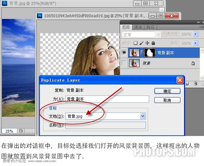Click the status icon beside 25% zoom
204x166 pixels.
(x=21, y=131)
